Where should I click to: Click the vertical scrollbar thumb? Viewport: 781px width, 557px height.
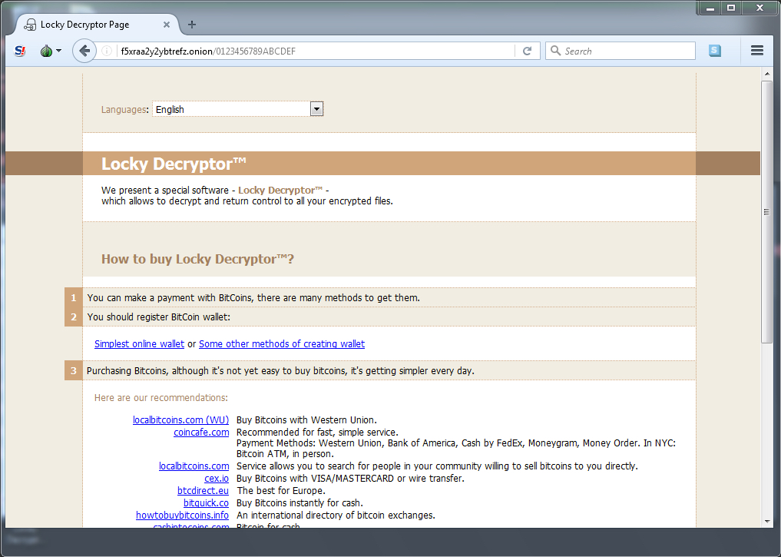pyautogui.click(x=767, y=212)
